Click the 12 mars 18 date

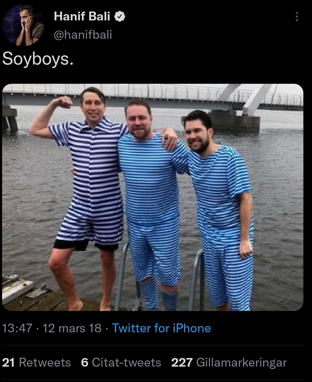click(72, 328)
